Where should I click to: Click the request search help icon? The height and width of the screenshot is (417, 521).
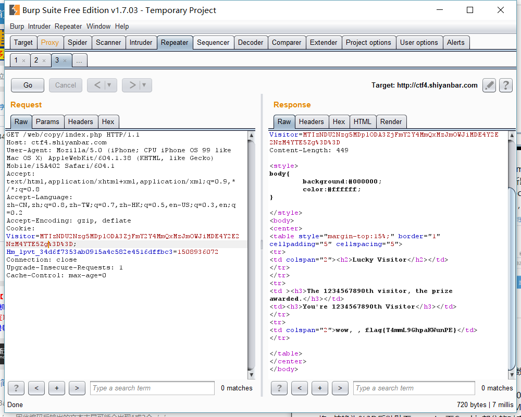[x=16, y=388]
